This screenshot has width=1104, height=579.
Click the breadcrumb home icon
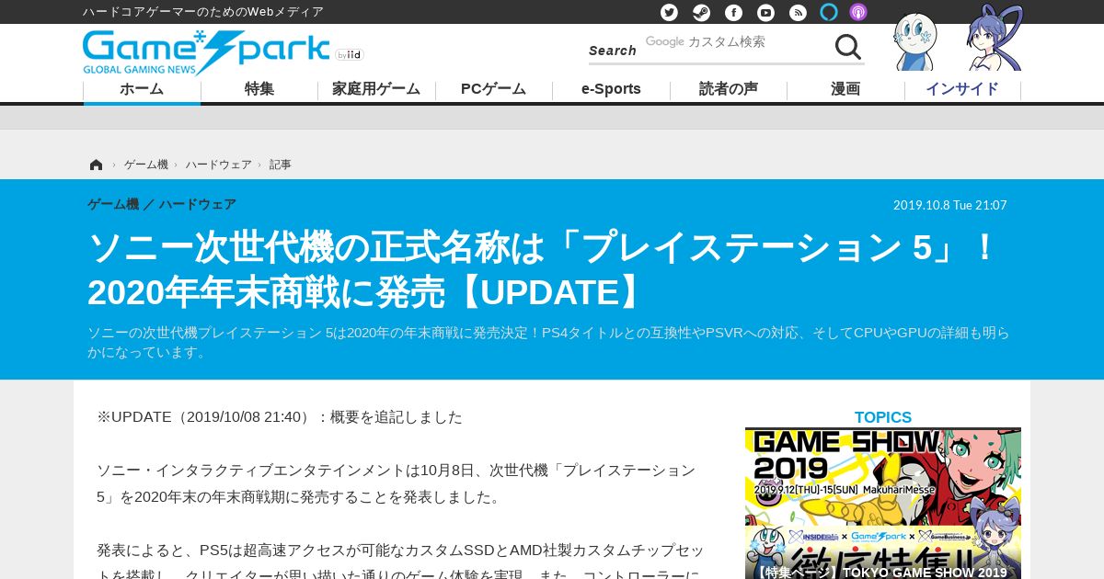coord(96,165)
